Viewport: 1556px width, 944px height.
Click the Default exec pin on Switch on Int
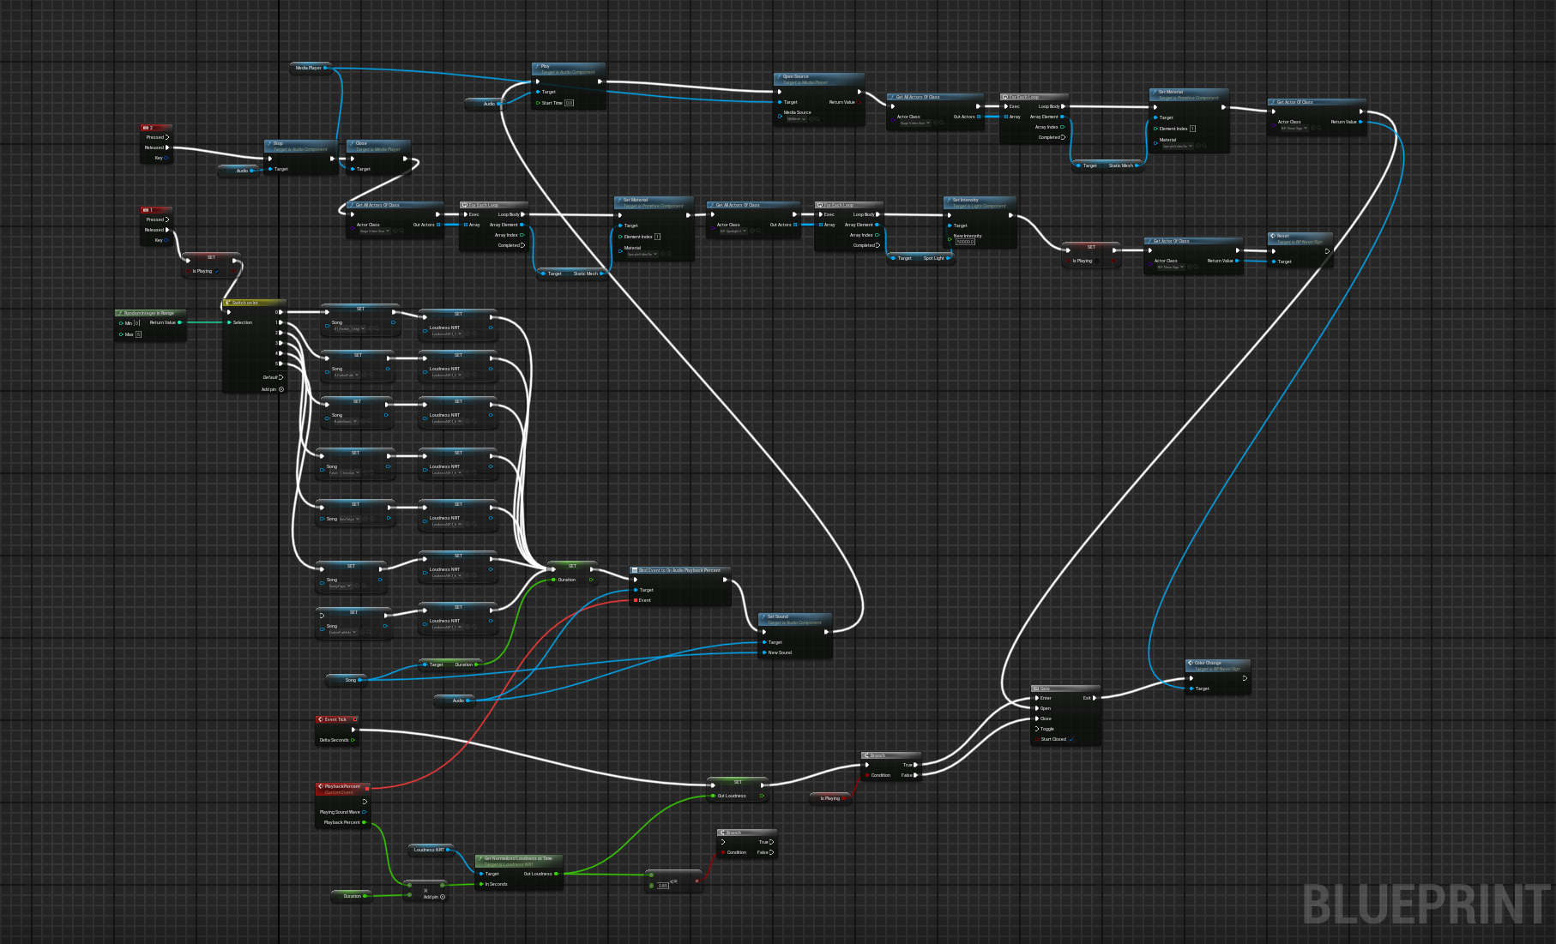coord(280,377)
